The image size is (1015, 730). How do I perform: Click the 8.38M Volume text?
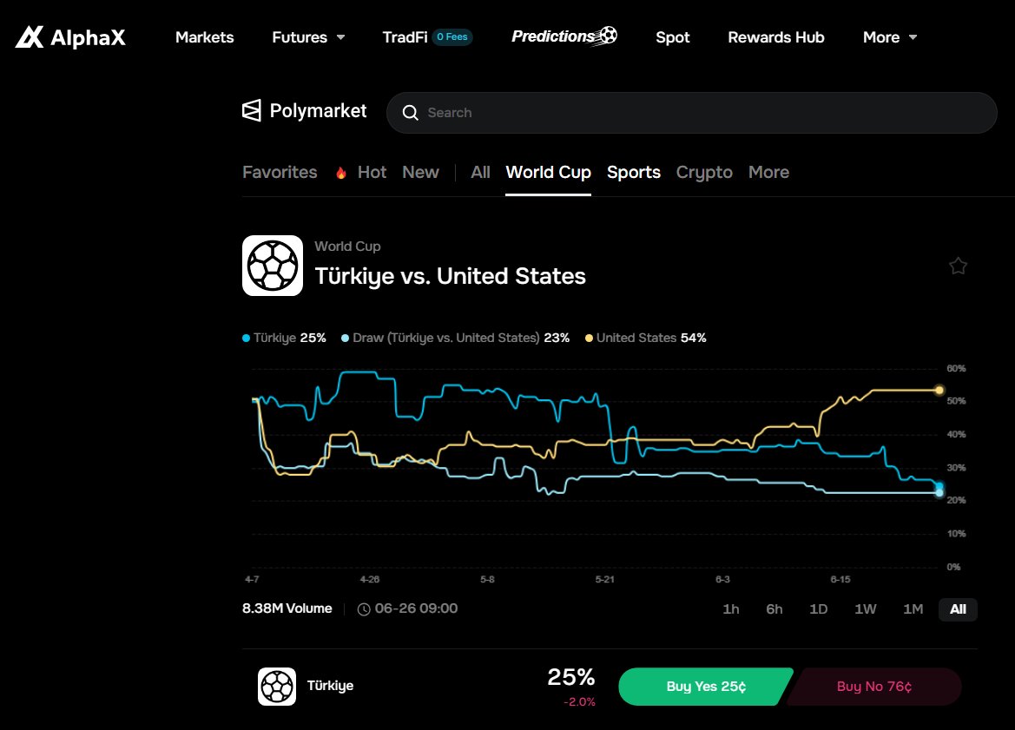[x=287, y=608]
